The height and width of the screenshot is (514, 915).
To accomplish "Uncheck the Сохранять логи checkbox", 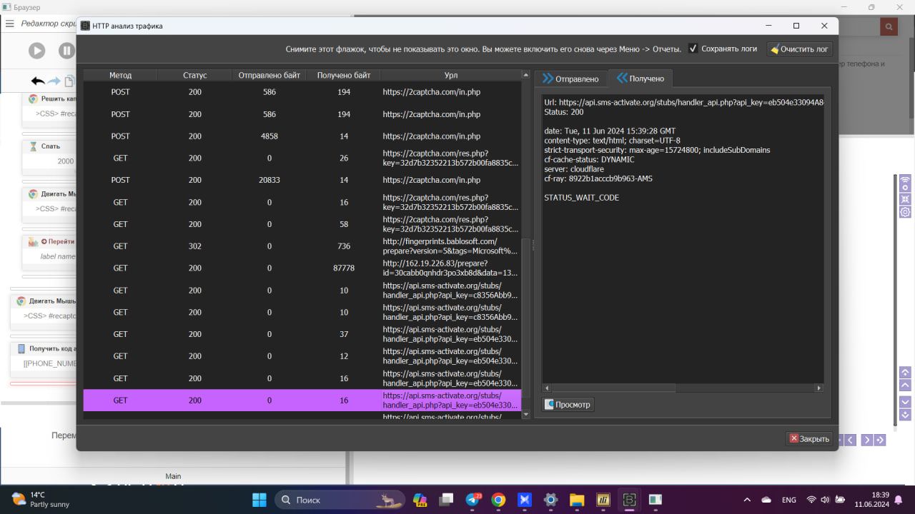I will (693, 49).
